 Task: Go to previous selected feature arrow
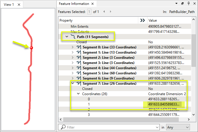104,12
